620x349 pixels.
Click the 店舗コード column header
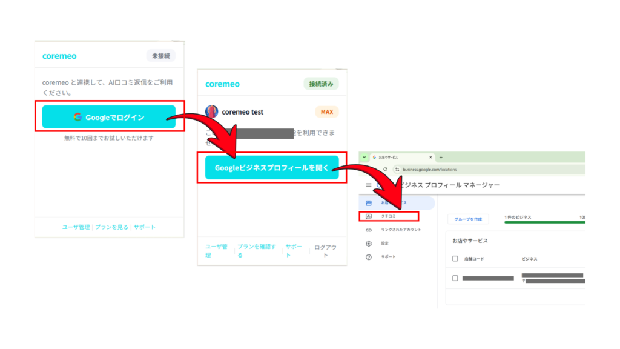[x=474, y=259]
